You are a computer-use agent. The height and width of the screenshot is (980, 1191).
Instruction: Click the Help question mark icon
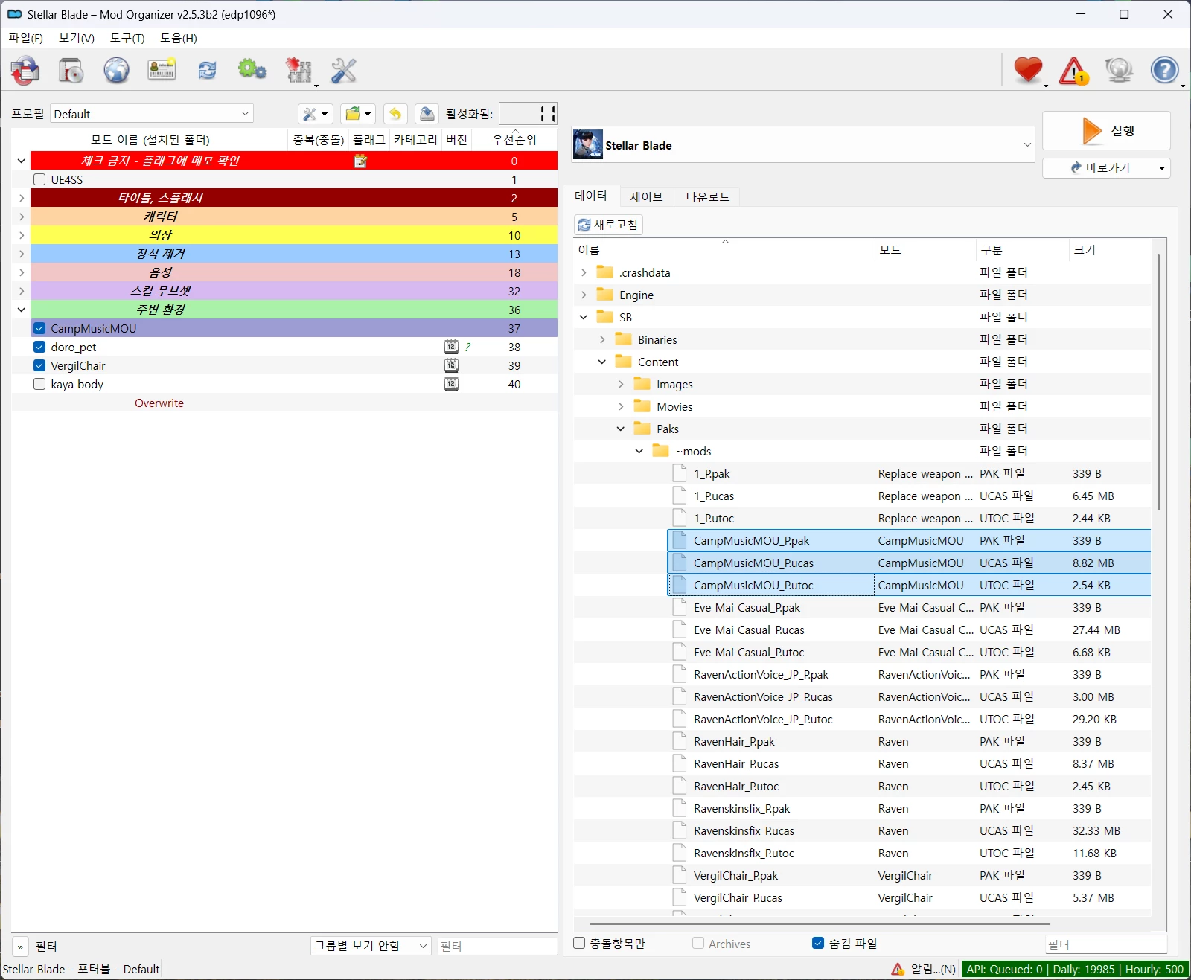1165,71
